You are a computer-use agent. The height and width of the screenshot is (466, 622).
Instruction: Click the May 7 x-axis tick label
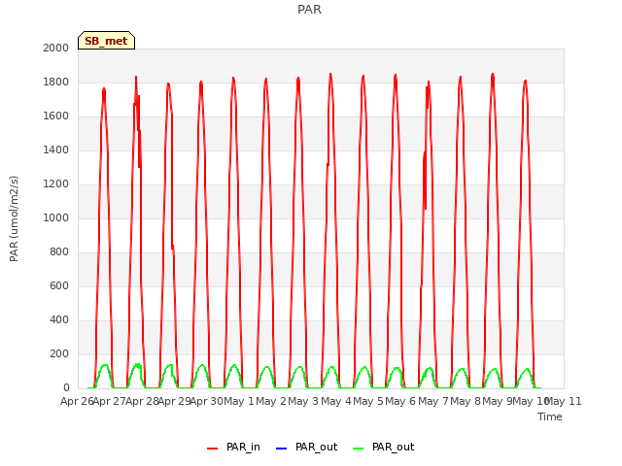pyautogui.click(x=433, y=401)
